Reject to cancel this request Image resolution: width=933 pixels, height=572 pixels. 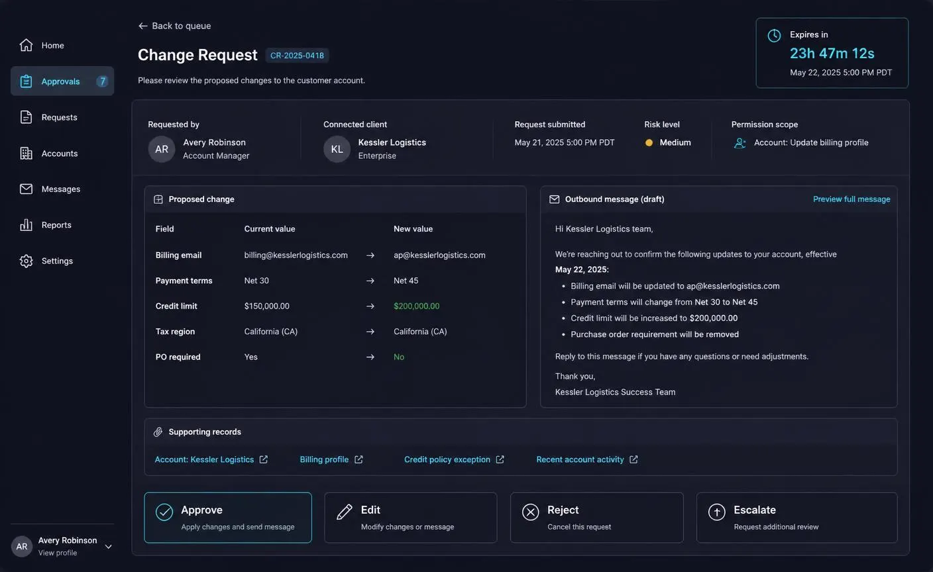coord(597,518)
